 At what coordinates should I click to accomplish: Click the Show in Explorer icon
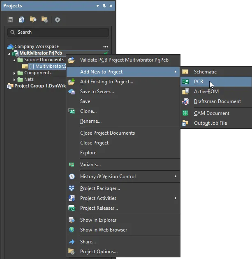pyautogui.click(x=72, y=220)
